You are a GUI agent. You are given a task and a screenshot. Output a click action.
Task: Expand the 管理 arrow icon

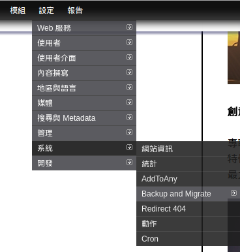point(129,132)
